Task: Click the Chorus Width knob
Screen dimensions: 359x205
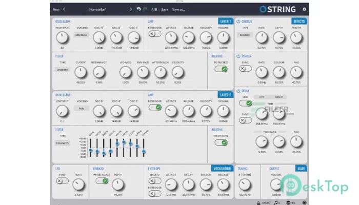Action: (296, 37)
